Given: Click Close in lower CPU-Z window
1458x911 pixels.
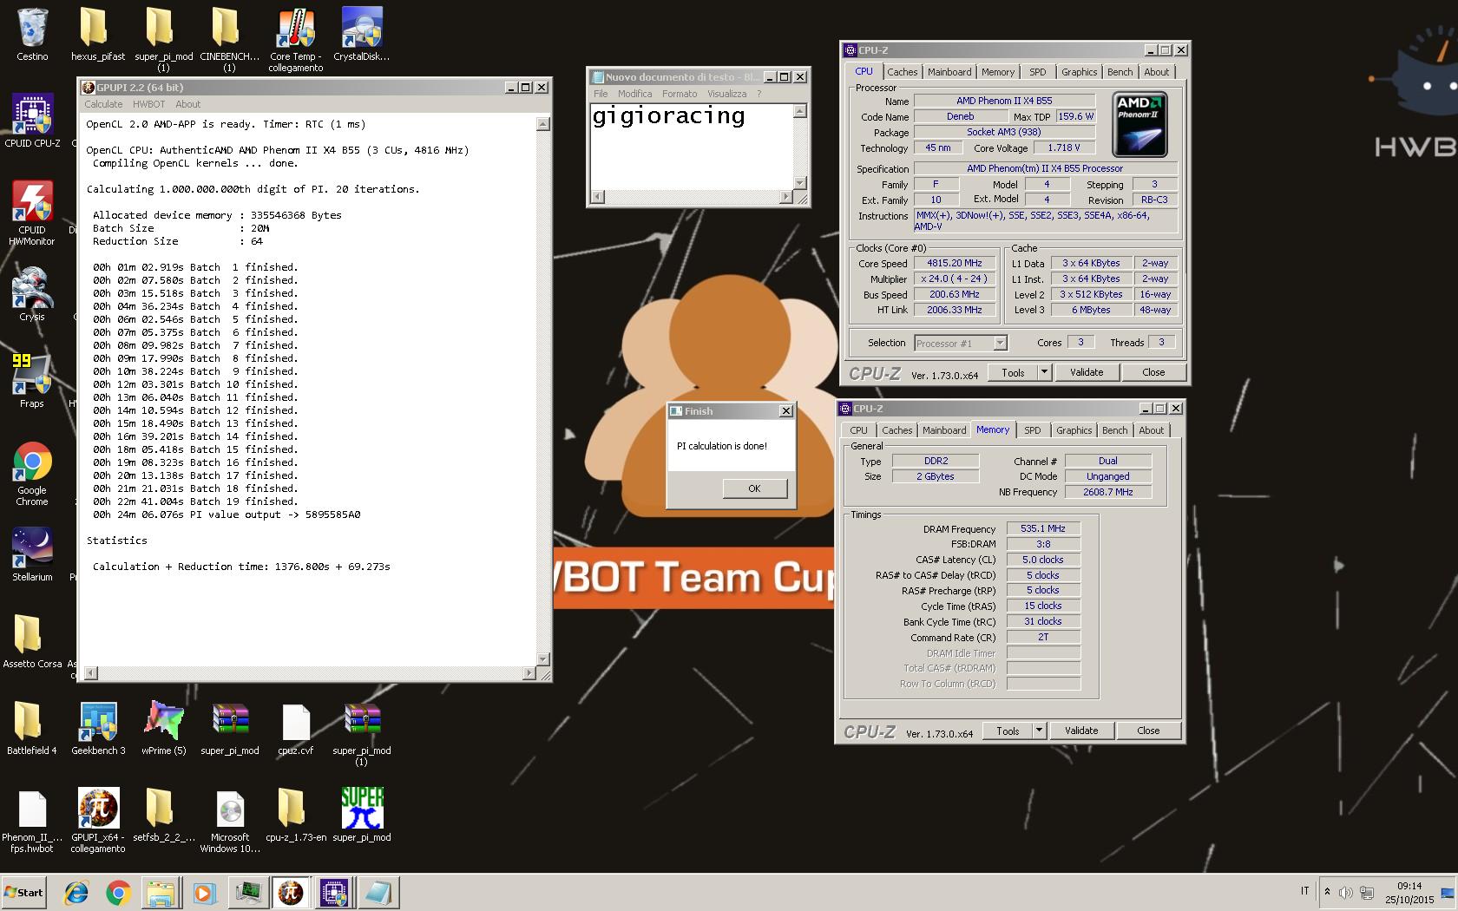Looking at the screenshot, I should click(1148, 731).
